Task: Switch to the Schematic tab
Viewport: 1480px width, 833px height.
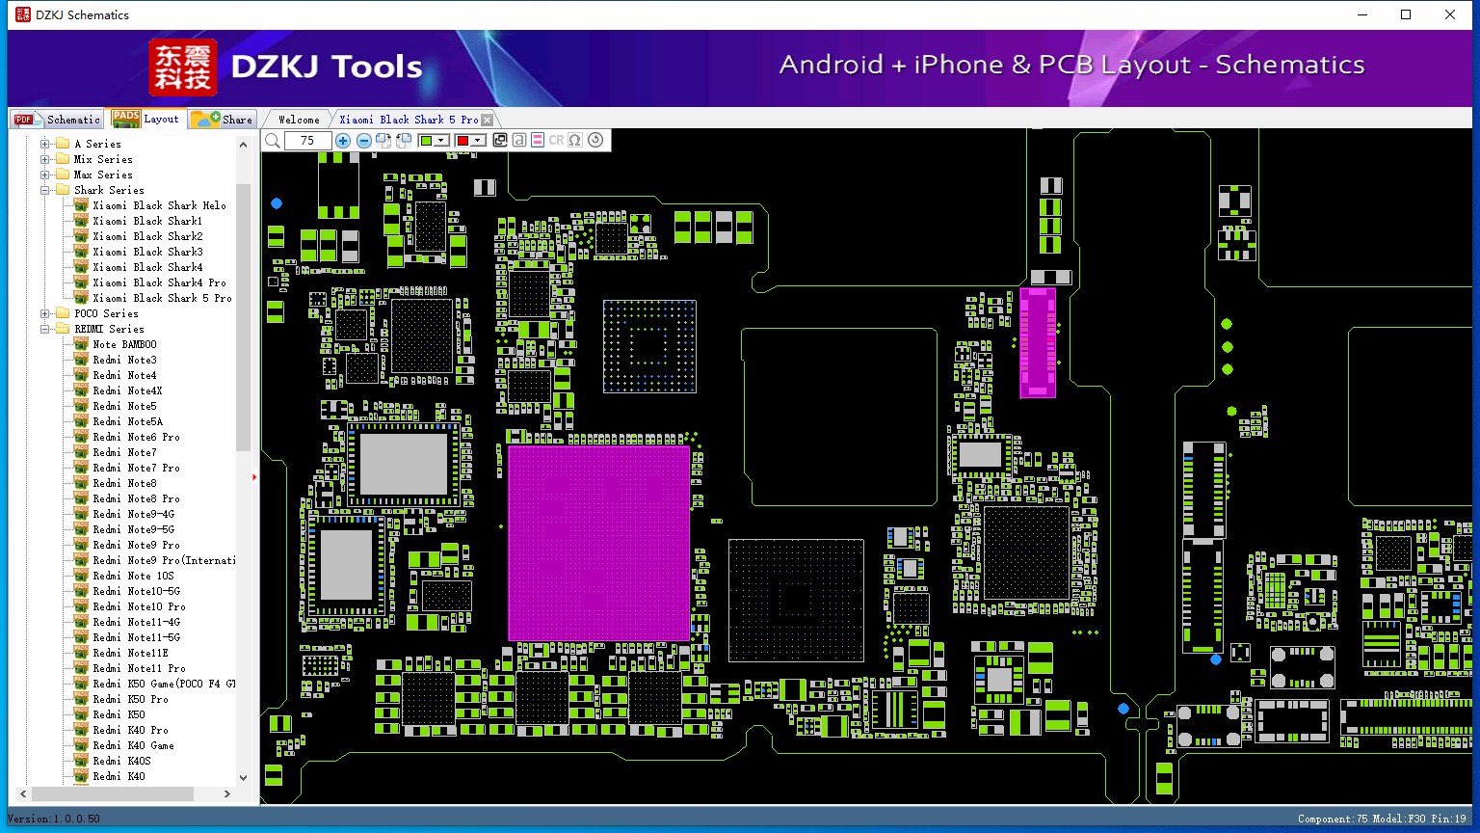Action: pos(57,120)
